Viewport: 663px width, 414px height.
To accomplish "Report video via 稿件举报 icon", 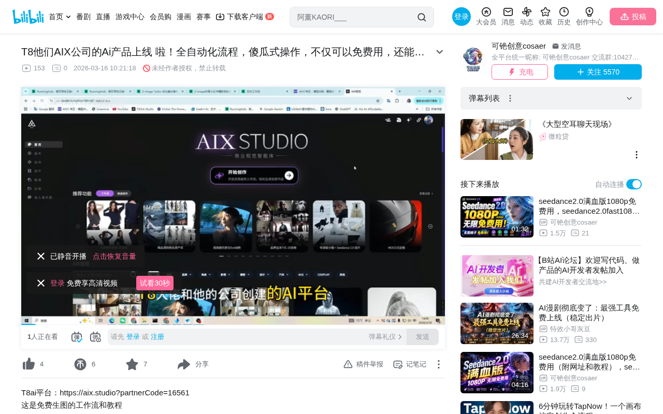I will (348, 364).
